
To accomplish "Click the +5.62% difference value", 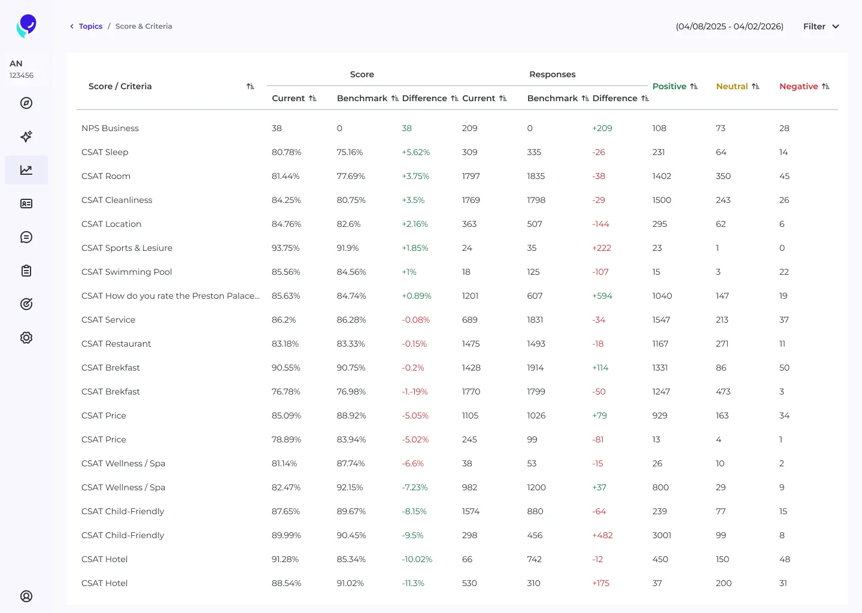I will (x=416, y=152).
